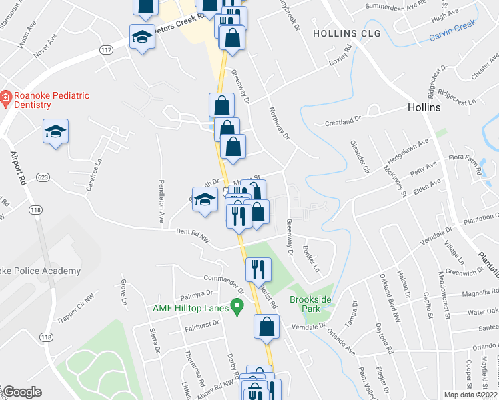
Task: Select the shopping marker near Verndale Dr
Action: point(266,328)
